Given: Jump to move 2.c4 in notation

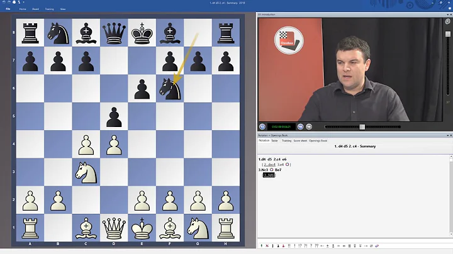Looking at the screenshot, I should tap(277, 159).
